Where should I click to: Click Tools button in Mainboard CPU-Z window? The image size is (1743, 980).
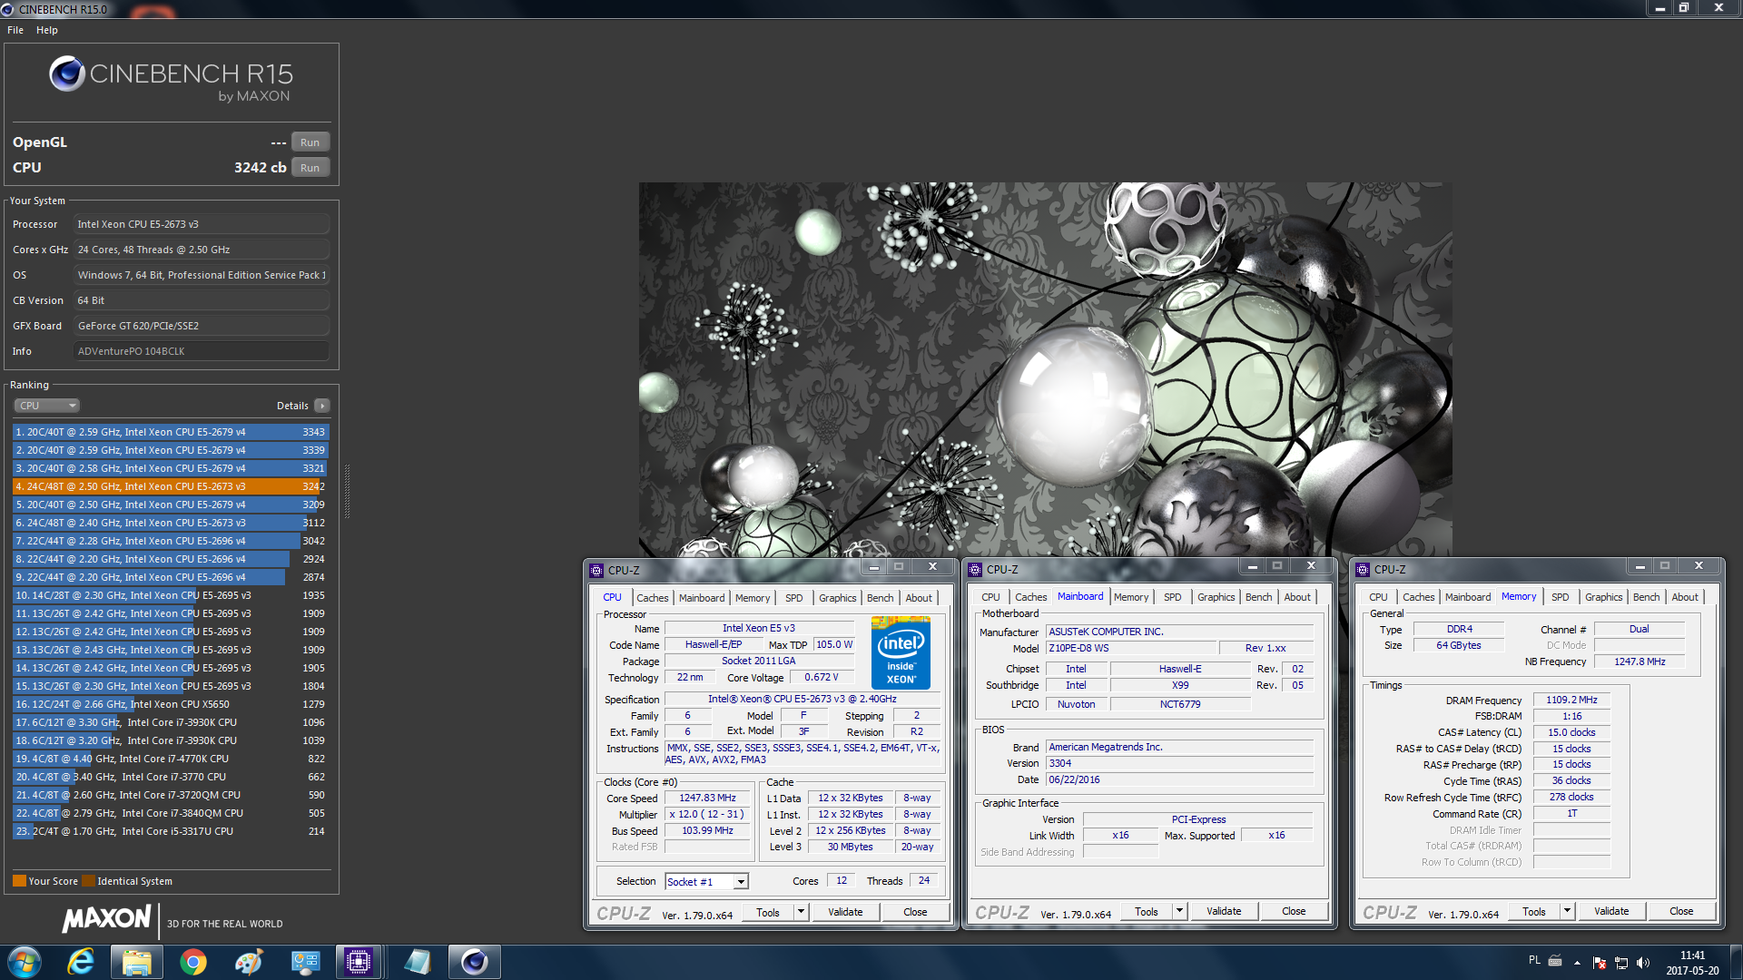(x=1147, y=912)
